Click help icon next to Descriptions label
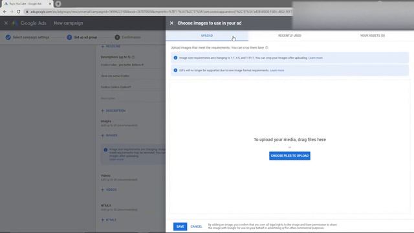The image size is (414, 233). (x=133, y=58)
